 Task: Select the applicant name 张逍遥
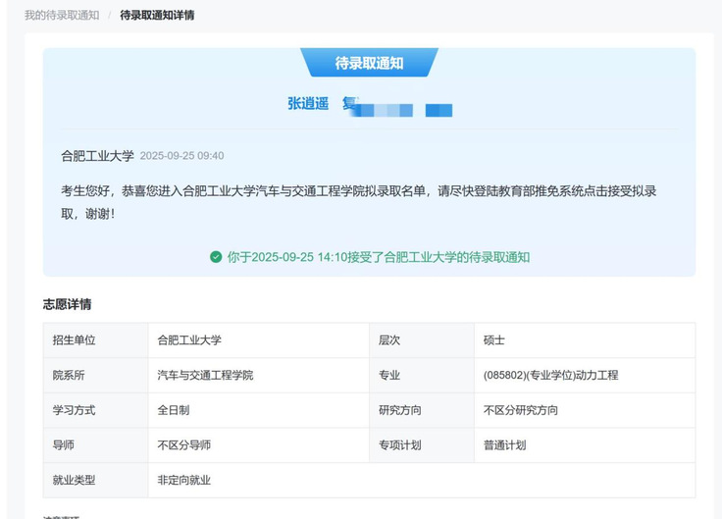[308, 104]
